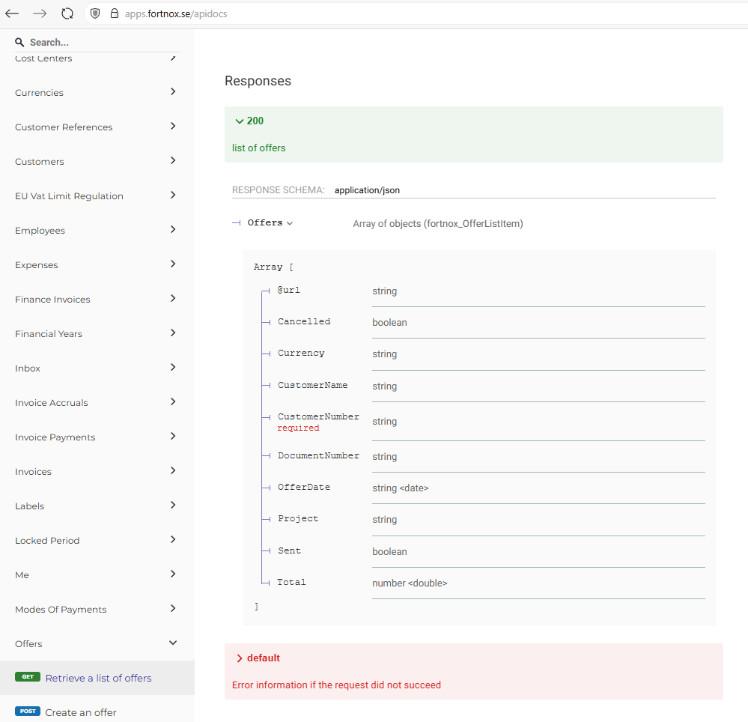Click the padlock site security icon
This screenshot has height=722, width=748.
[x=115, y=13]
